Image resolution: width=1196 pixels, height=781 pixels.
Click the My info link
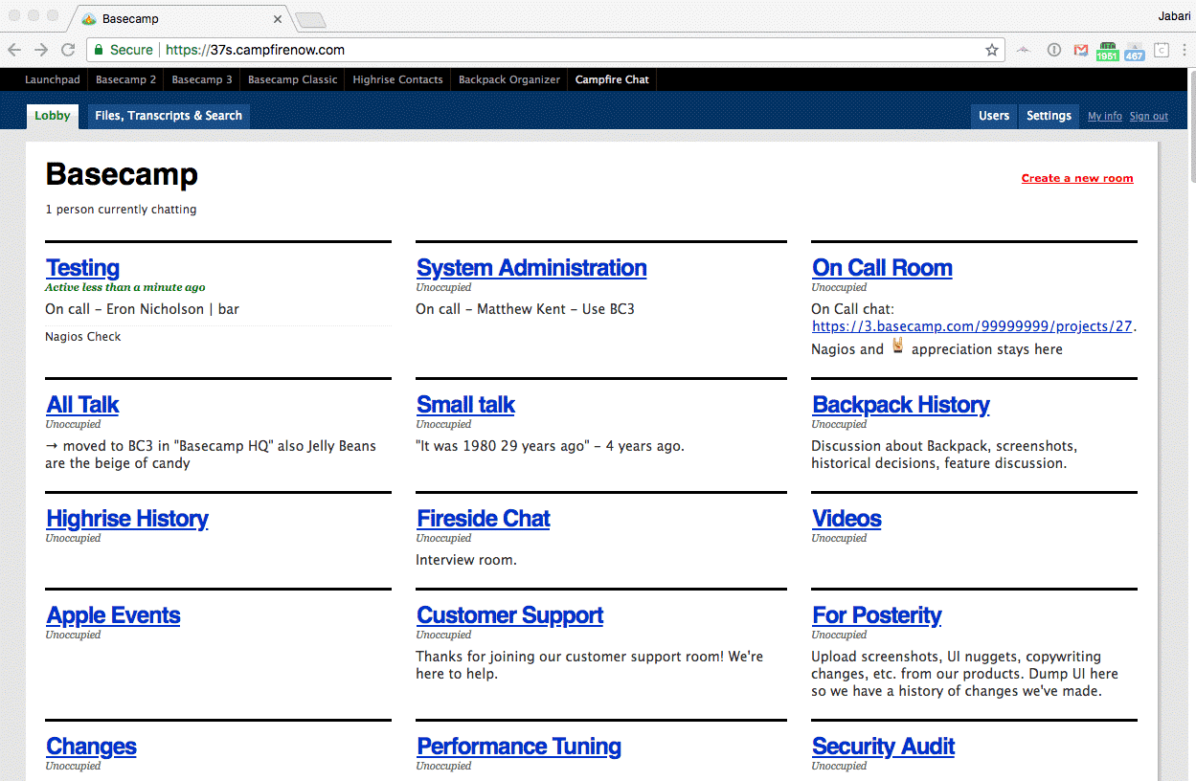point(1105,117)
